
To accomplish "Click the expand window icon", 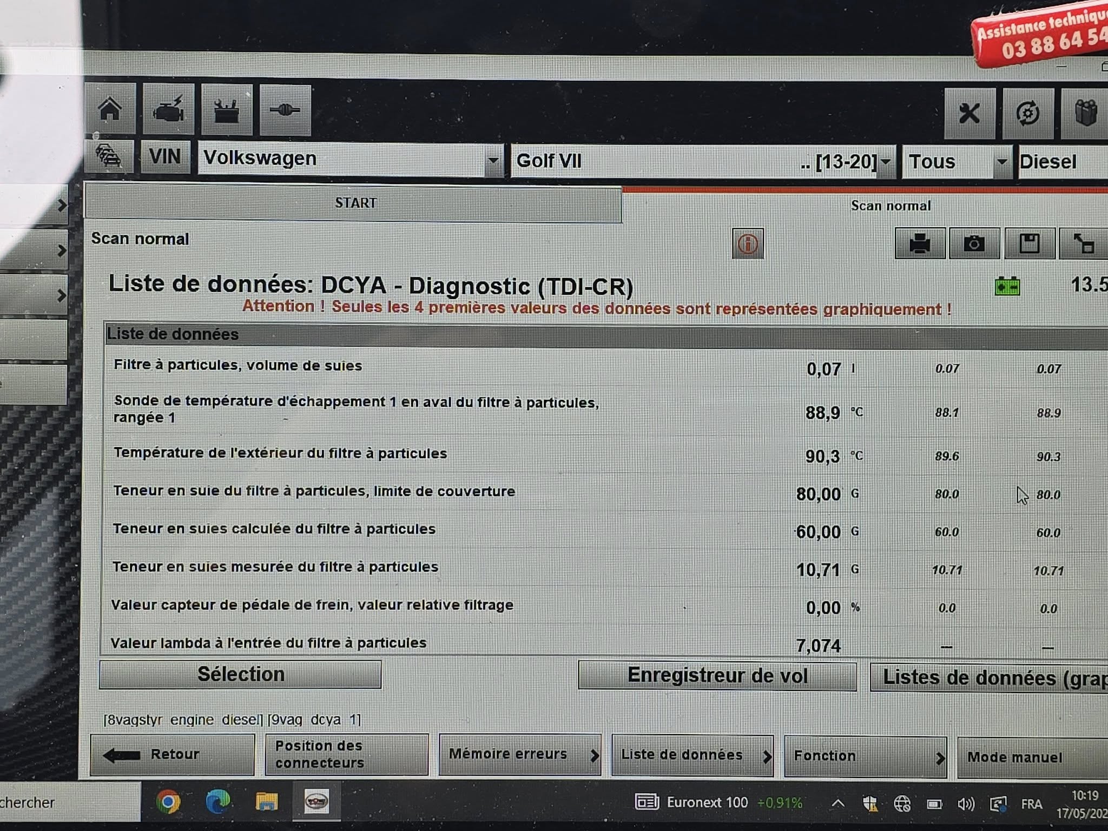I will point(1084,243).
